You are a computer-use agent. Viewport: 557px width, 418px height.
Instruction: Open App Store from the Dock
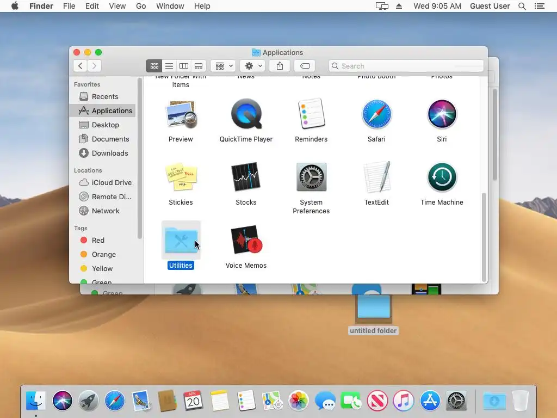click(x=430, y=401)
